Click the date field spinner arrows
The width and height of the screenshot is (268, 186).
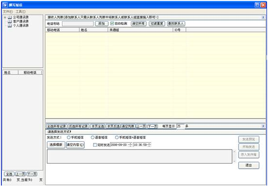coord(130,145)
